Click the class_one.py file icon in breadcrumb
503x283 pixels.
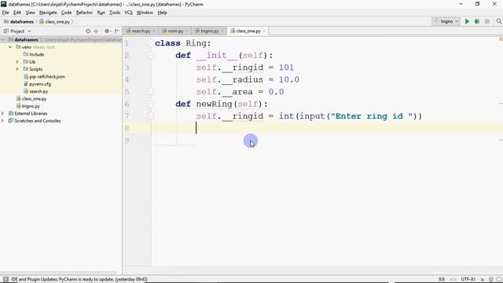(x=42, y=22)
